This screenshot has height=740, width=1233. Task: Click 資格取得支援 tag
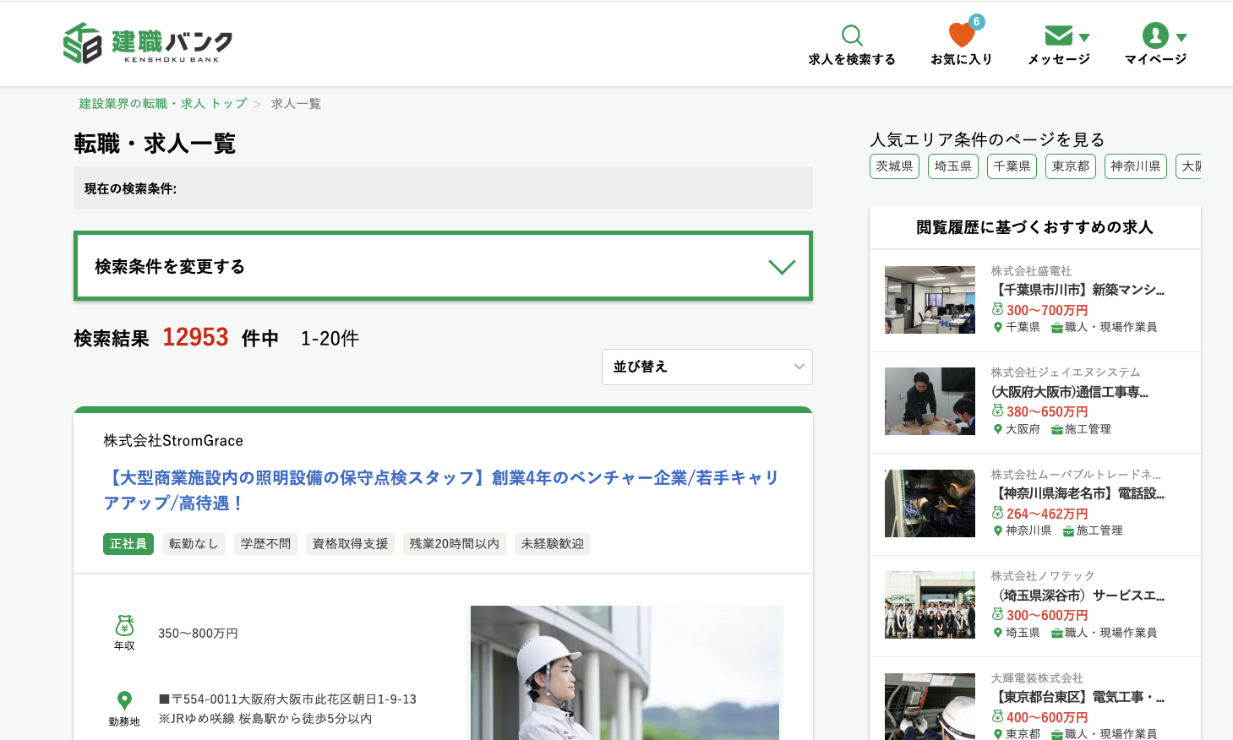pyautogui.click(x=350, y=544)
